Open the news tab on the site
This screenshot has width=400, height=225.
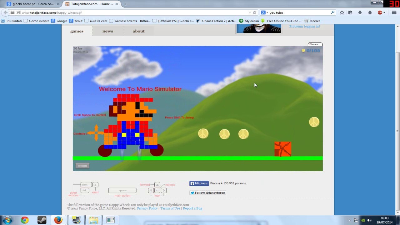pyautogui.click(x=107, y=31)
